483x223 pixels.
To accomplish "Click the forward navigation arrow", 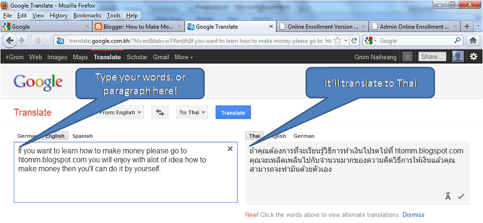I will pyautogui.click(x=21, y=40).
